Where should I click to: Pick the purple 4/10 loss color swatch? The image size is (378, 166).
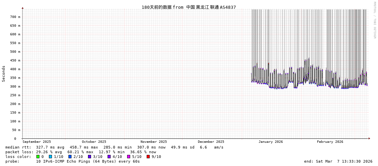(x=109, y=157)
